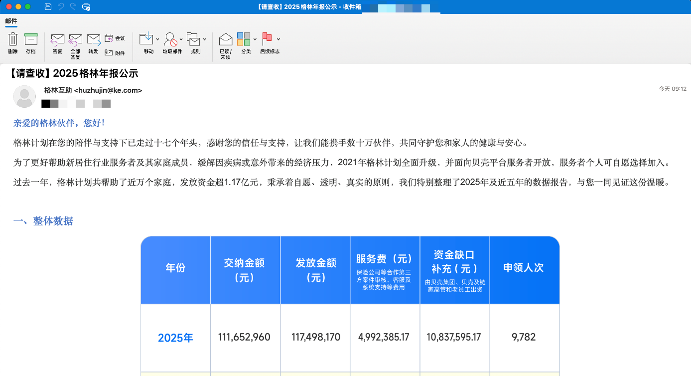Screen dimensions: 691x376
Task: Forward email with 转发 icon
Action: [93, 39]
